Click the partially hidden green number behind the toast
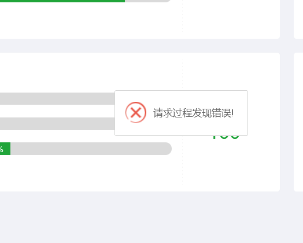 (226, 137)
